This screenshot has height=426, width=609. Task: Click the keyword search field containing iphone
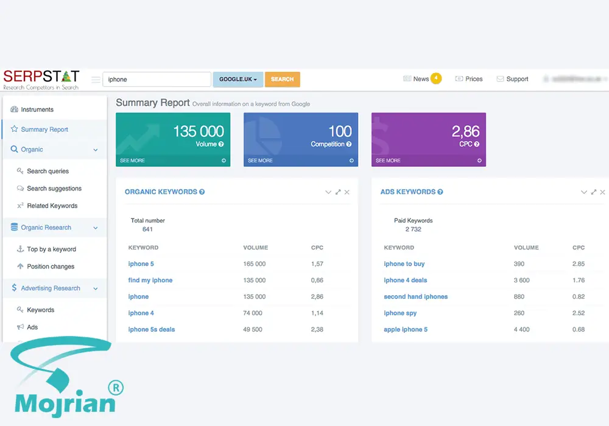point(157,79)
